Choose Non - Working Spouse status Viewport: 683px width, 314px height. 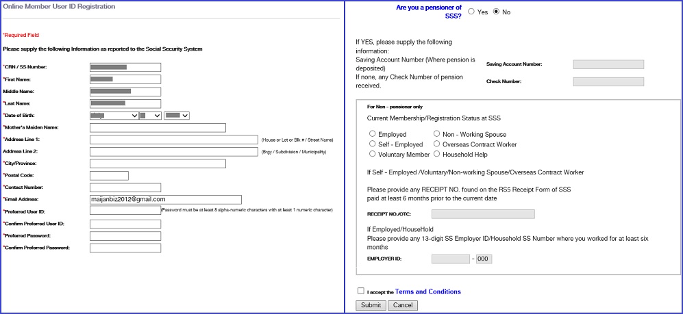436,134
